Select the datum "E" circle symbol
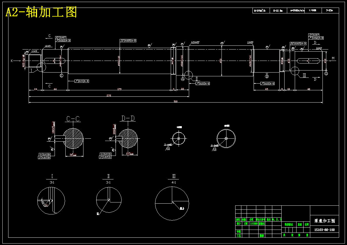347x245 pixels. pos(62,75)
